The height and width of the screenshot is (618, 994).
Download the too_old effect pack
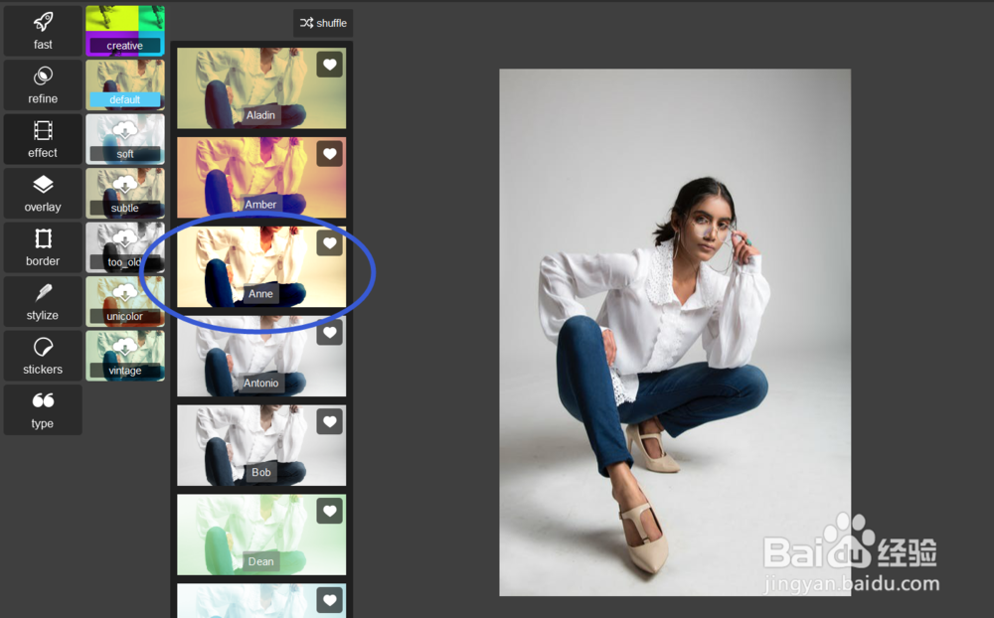point(125,247)
